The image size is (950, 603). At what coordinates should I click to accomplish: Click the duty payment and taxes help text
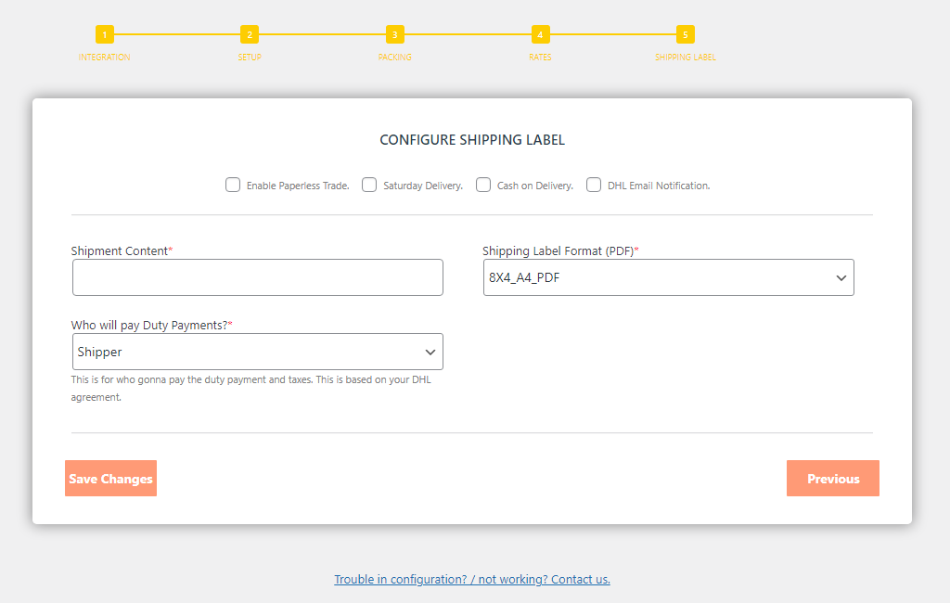coord(250,389)
